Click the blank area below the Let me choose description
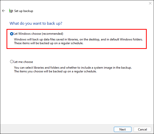This screenshot has width=154, height=134. (x=75, y=97)
